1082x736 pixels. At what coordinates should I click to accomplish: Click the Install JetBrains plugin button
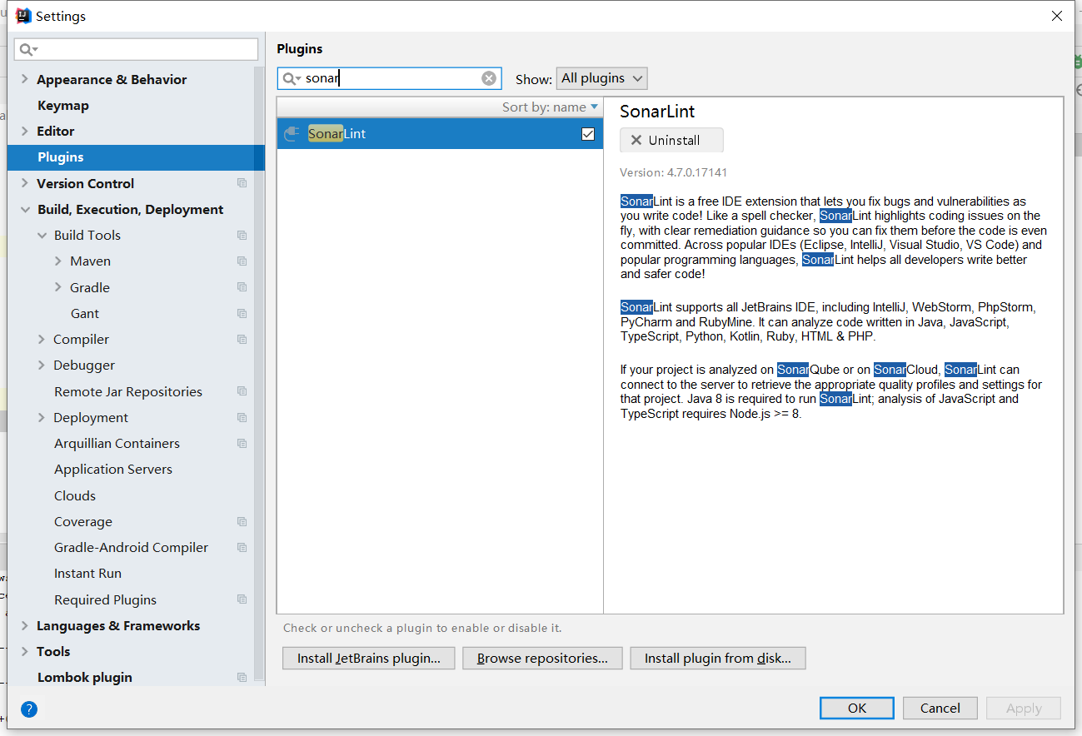(x=369, y=658)
